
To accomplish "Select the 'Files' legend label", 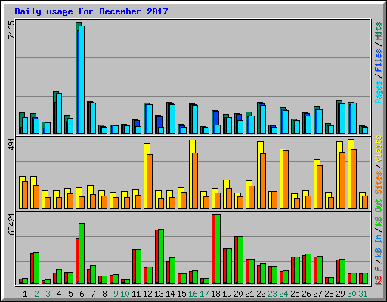I will click(379, 60).
